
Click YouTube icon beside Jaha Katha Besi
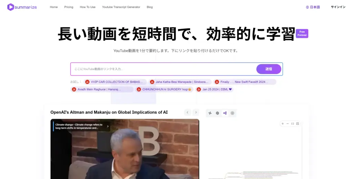coord(152,82)
